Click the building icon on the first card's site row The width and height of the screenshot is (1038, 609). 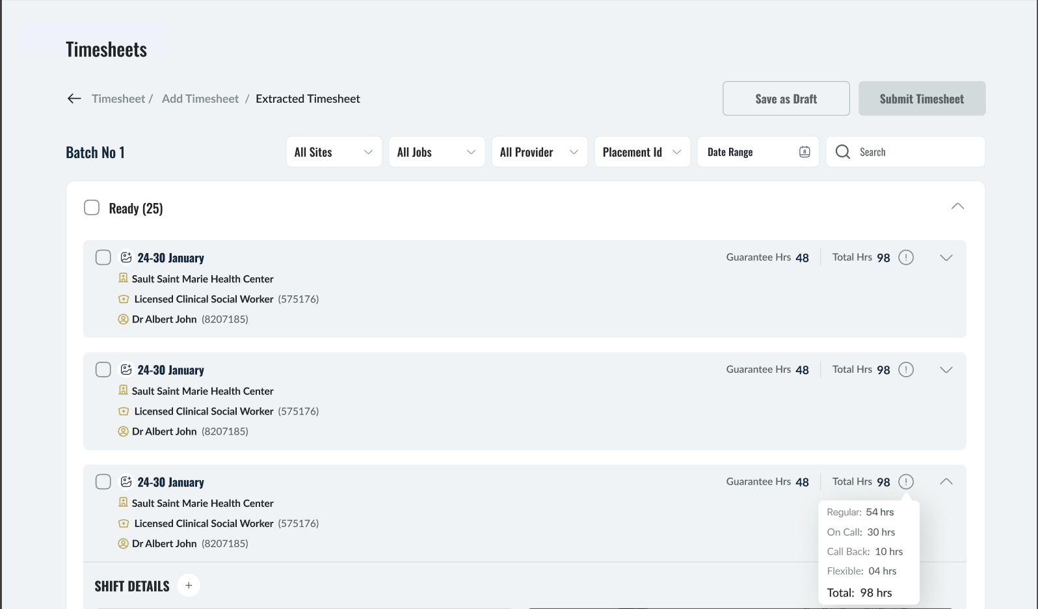pyautogui.click(x=123, y=278)
